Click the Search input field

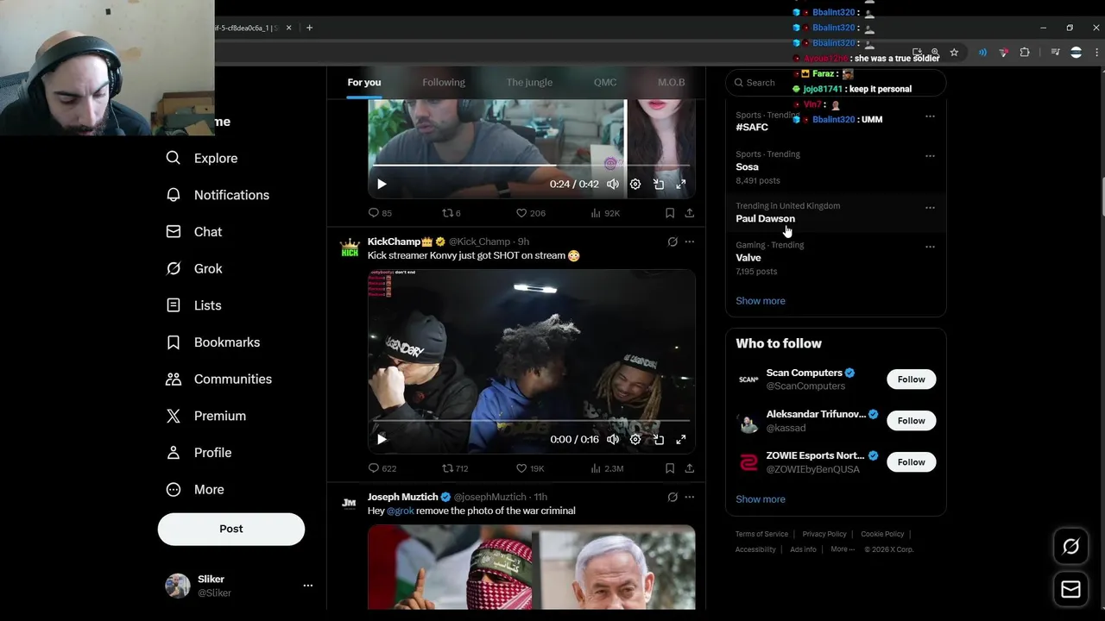pos(836,83)
